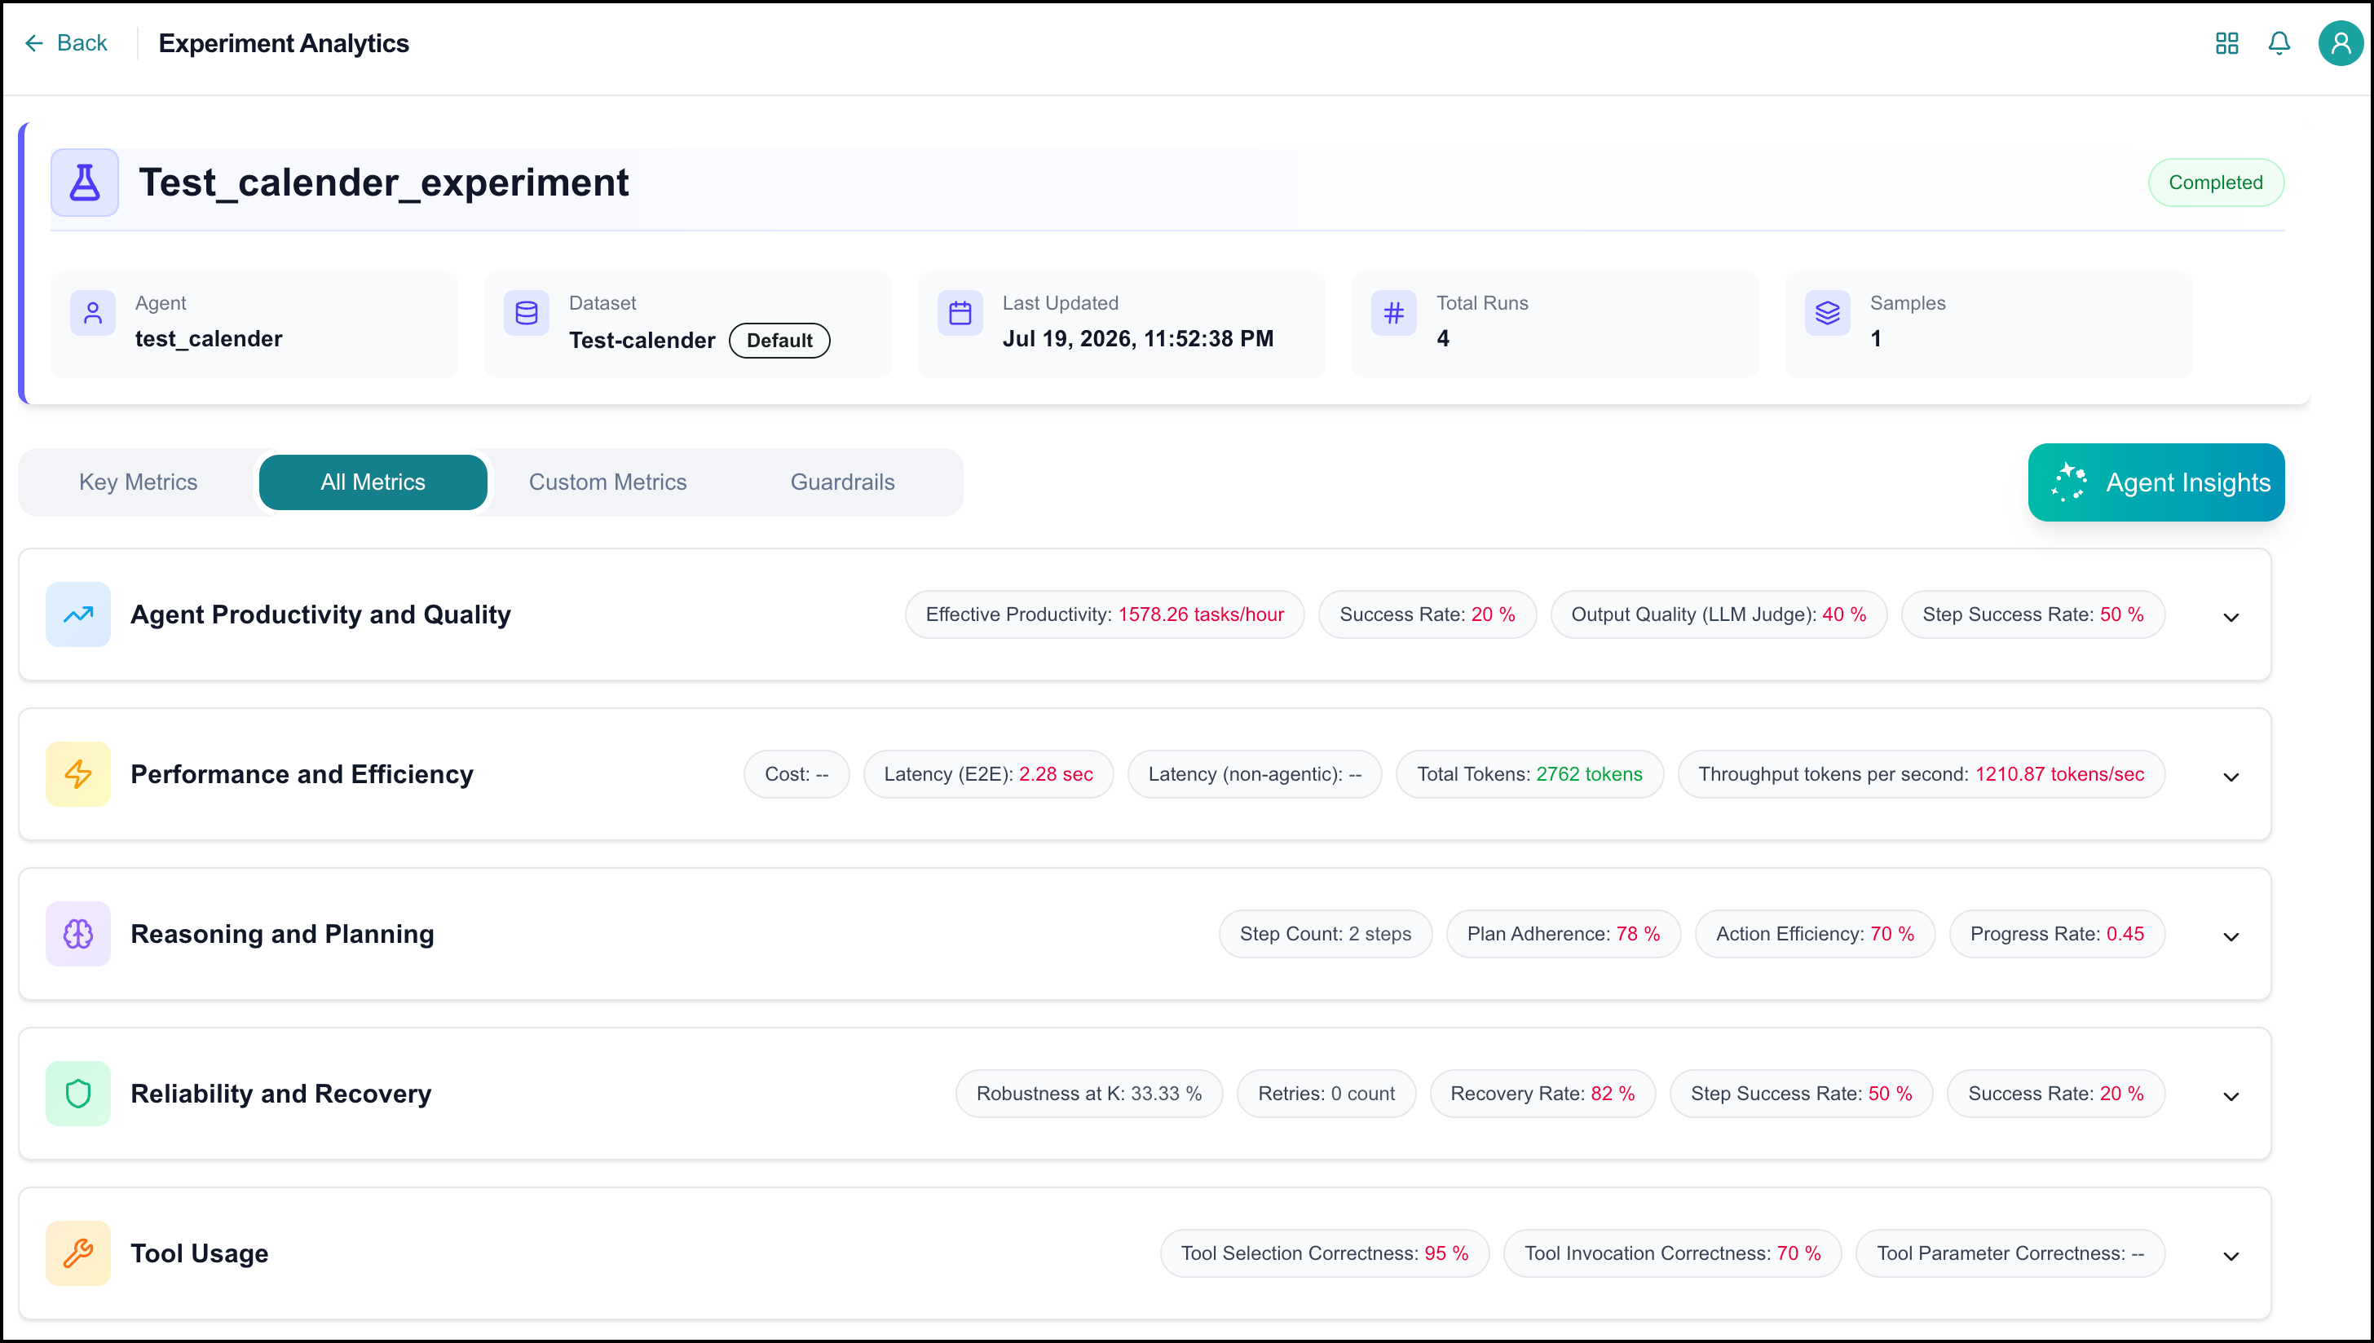Click the Latency (non-agentic) chip

tap(1255, 774)
